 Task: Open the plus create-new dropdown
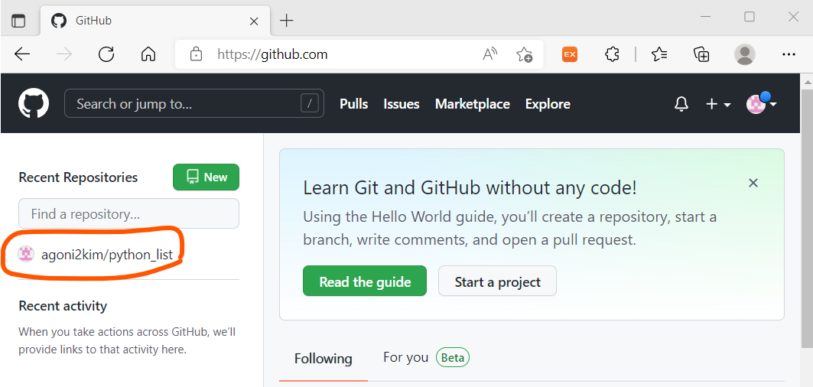[717, 104]
